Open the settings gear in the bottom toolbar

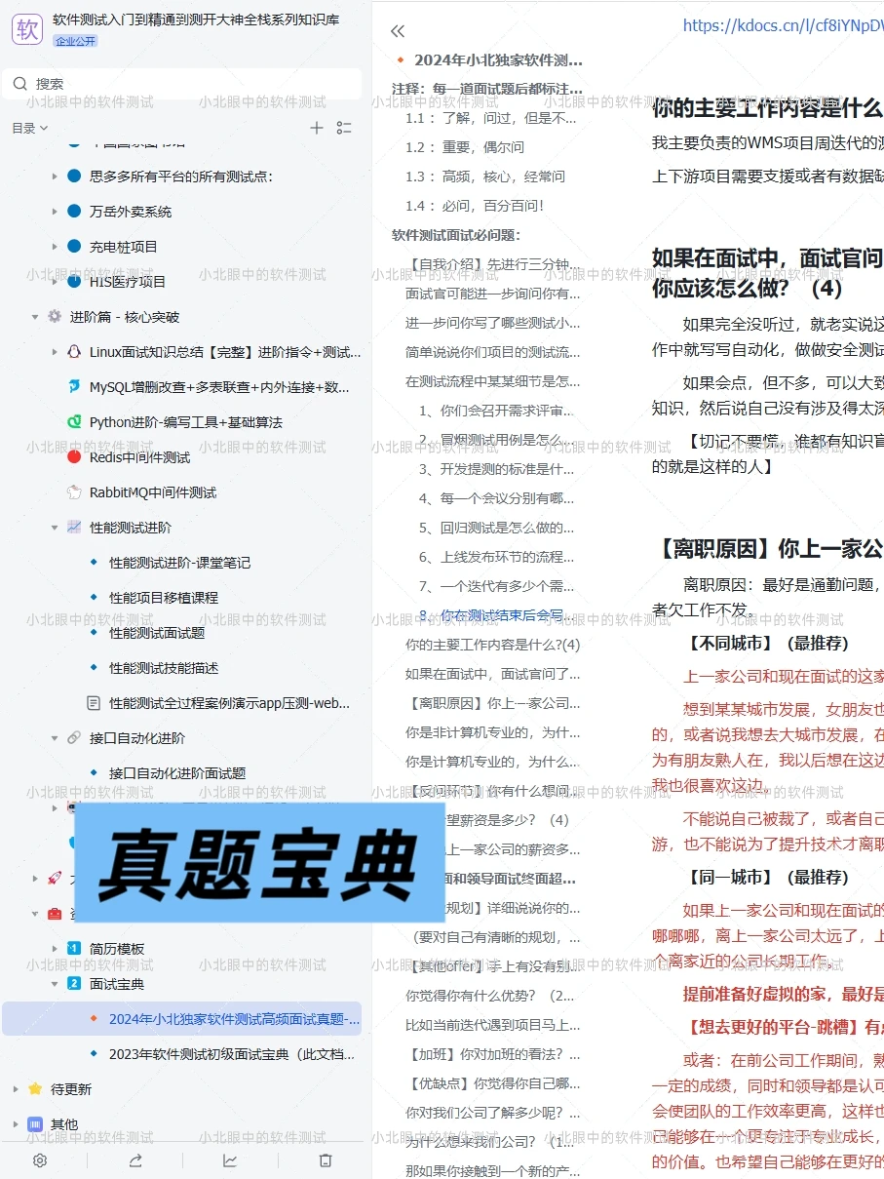[x=39, y=1160]
